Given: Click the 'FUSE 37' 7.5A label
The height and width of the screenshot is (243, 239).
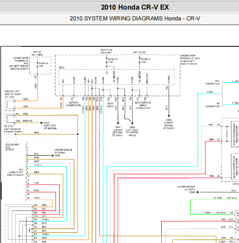Looking at the screenshot, I should (146, 60).
